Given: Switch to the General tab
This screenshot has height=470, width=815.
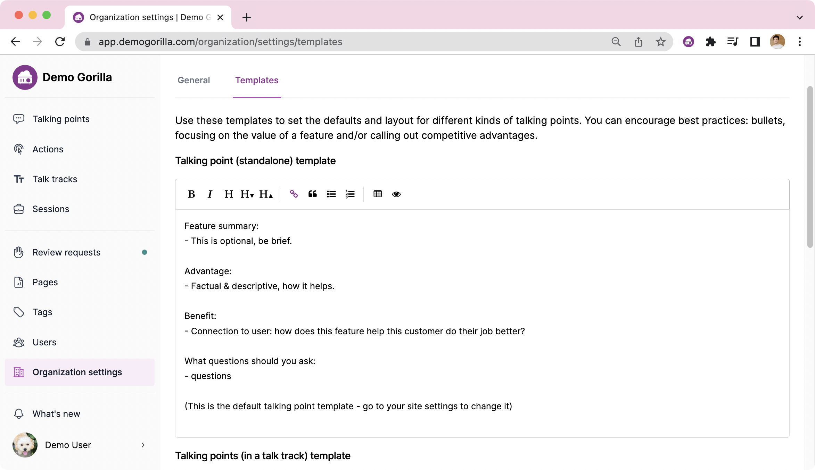Looking at the screenshot, I should click(x=194, y=80).
